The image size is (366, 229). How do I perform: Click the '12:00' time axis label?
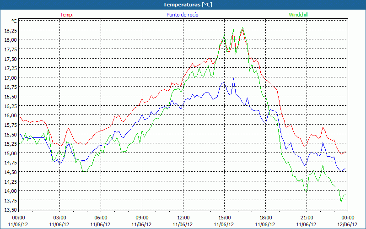(183, 218)
